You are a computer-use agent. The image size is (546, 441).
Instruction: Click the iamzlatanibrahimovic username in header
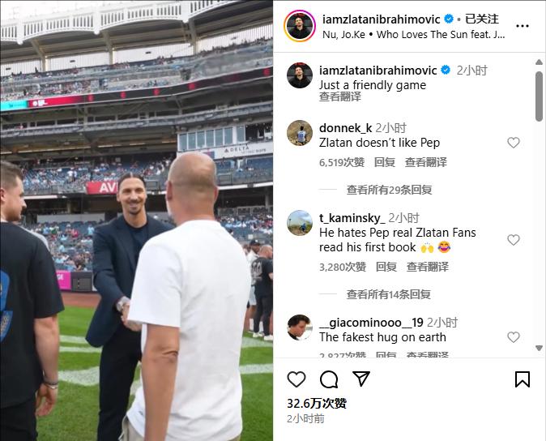382,19
